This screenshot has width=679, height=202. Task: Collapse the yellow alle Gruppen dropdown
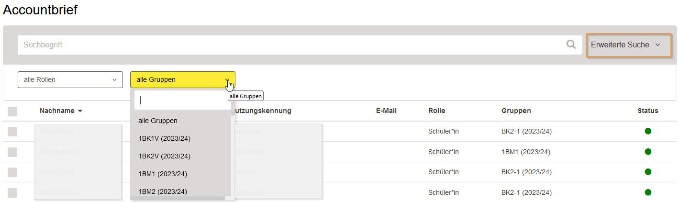(x=183, y=80)
